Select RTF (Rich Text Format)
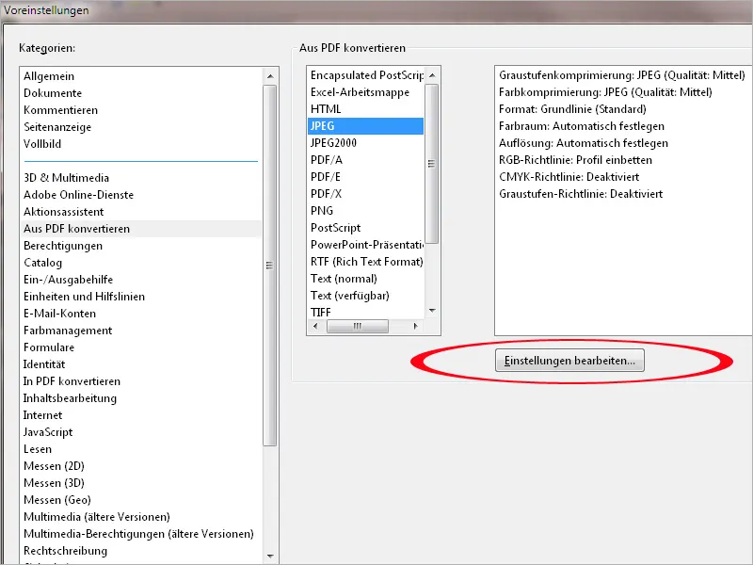This screenshot has height=565, width=753. [366, 262]
